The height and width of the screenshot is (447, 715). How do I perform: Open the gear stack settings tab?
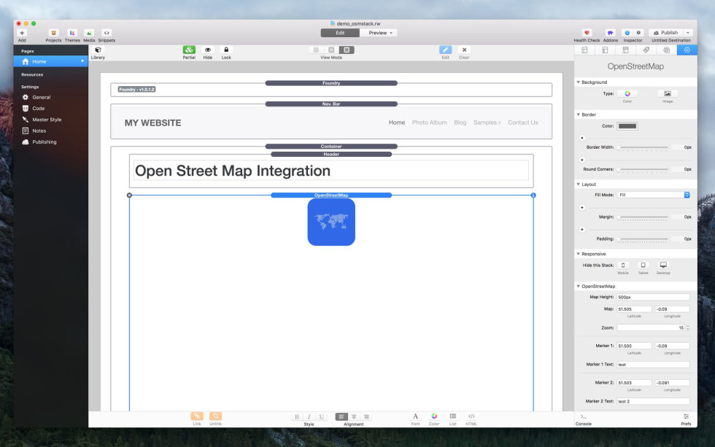[x=687, y=50]
